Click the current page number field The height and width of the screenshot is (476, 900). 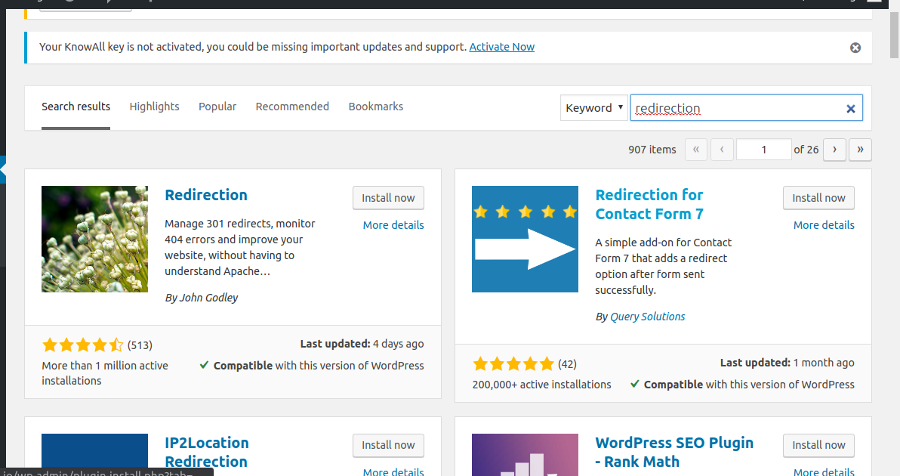click(764, 150)
